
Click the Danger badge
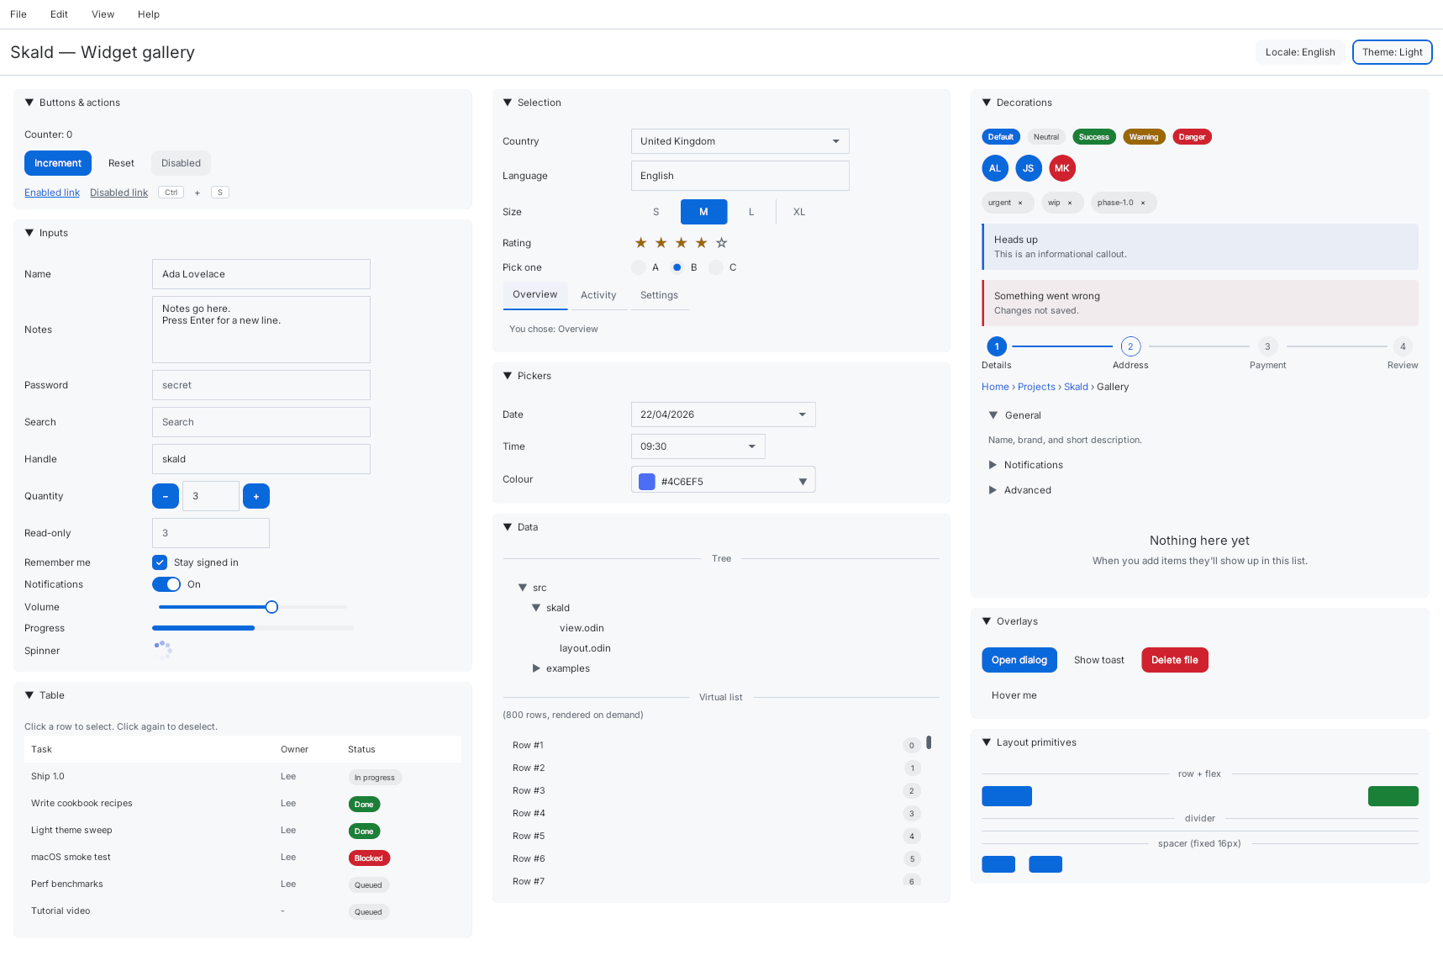tap(1192, 137)
